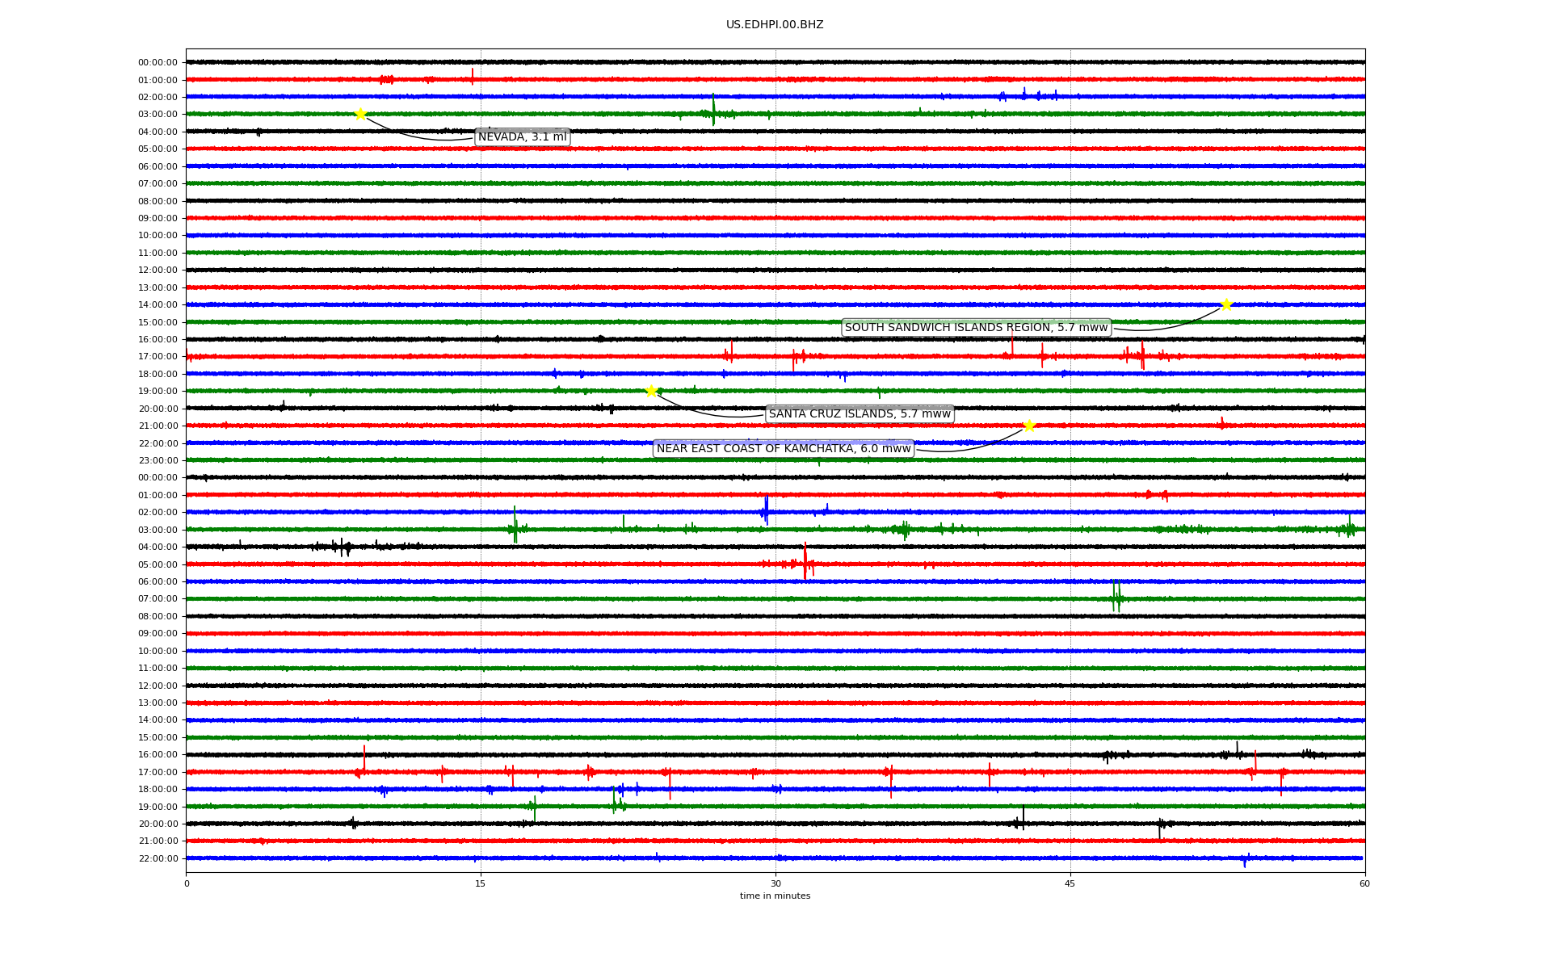Select the NEVADA, 3.1 ml annotation label

click(x=522, y=137)
